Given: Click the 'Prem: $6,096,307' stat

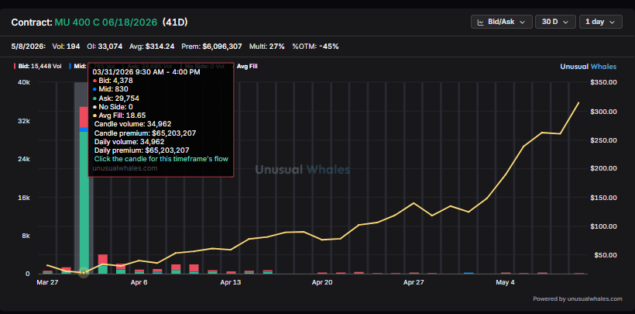Looking at the screenshot, I should click(x=212, y=47).
